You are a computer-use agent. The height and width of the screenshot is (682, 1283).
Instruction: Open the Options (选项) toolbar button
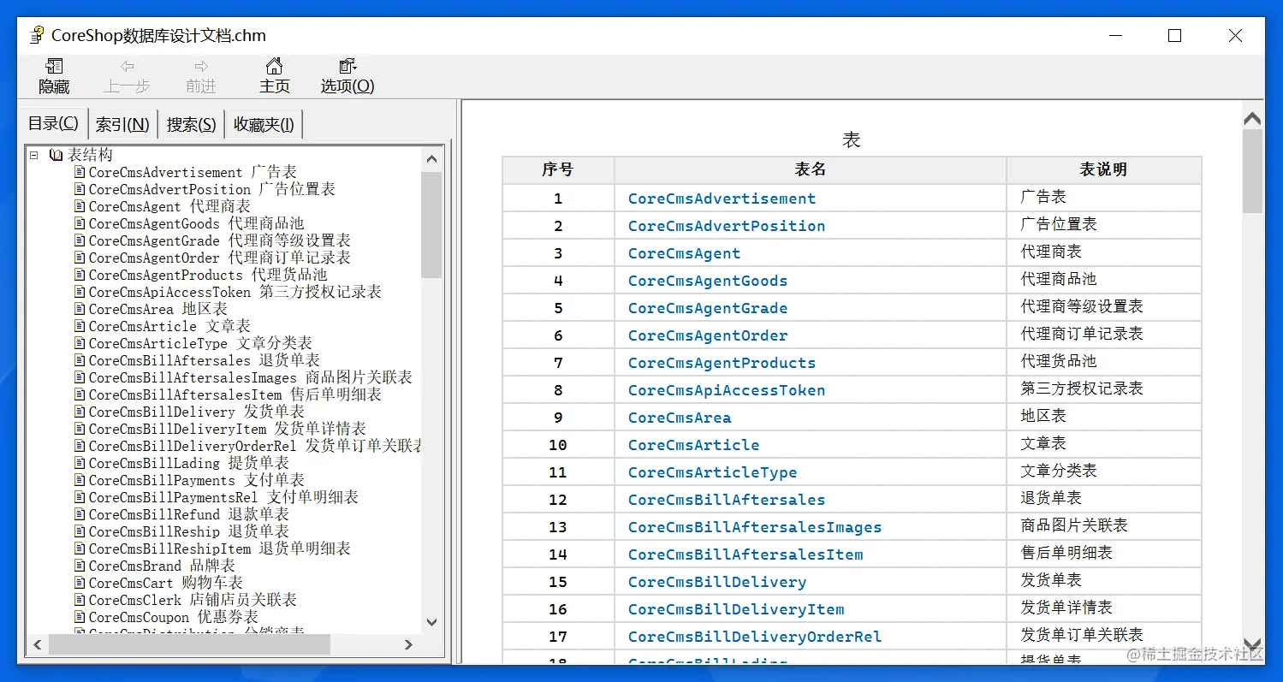[x=347, y=66]
